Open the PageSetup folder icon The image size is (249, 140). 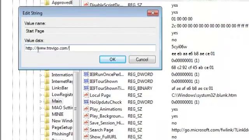(47, 128)
